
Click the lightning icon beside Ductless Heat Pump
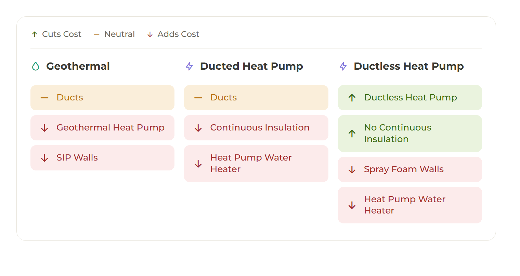343,66
